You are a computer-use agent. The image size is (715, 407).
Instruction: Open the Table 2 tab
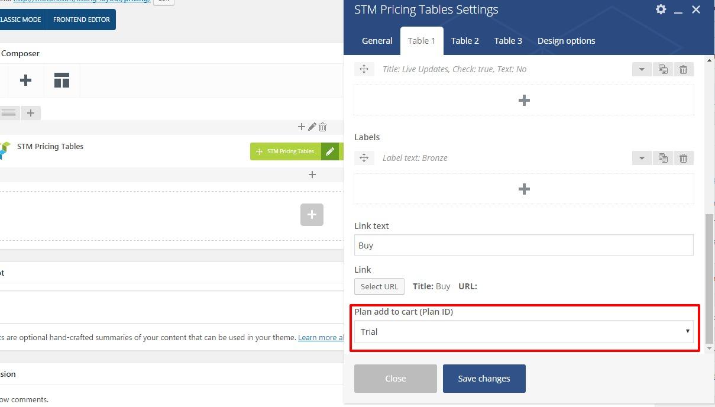[465, 41]
